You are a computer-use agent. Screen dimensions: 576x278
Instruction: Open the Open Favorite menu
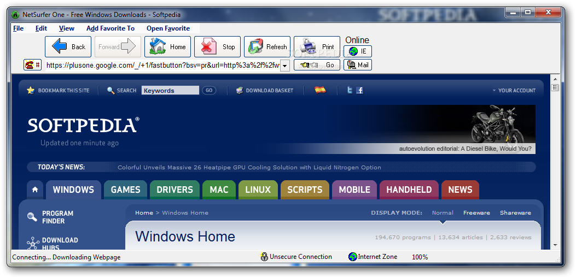point(168,28)
